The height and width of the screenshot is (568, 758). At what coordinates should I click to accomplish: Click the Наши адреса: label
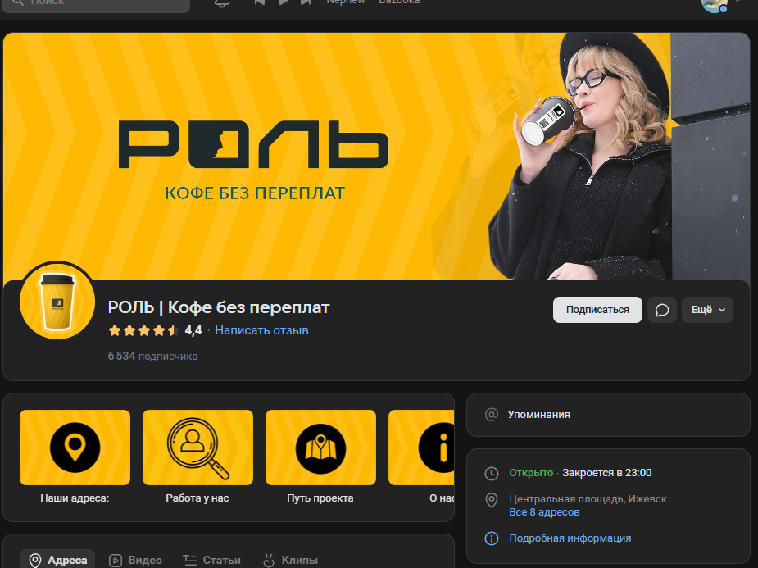coord(75,498)
